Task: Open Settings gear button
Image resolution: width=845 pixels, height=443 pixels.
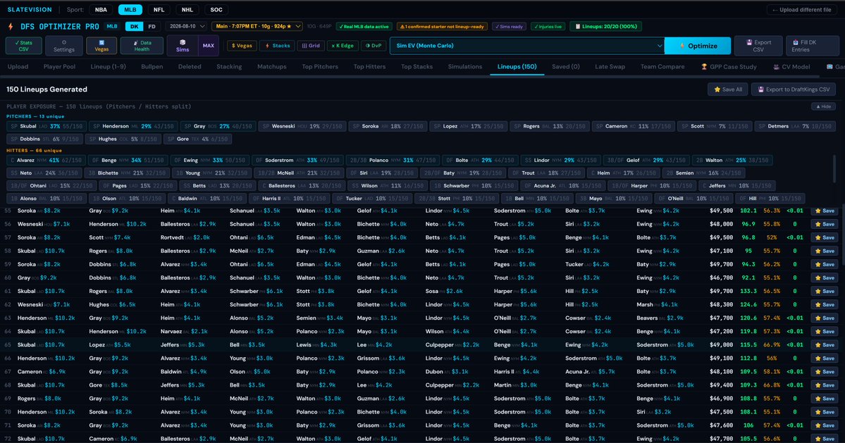Action: click(64, 46)
